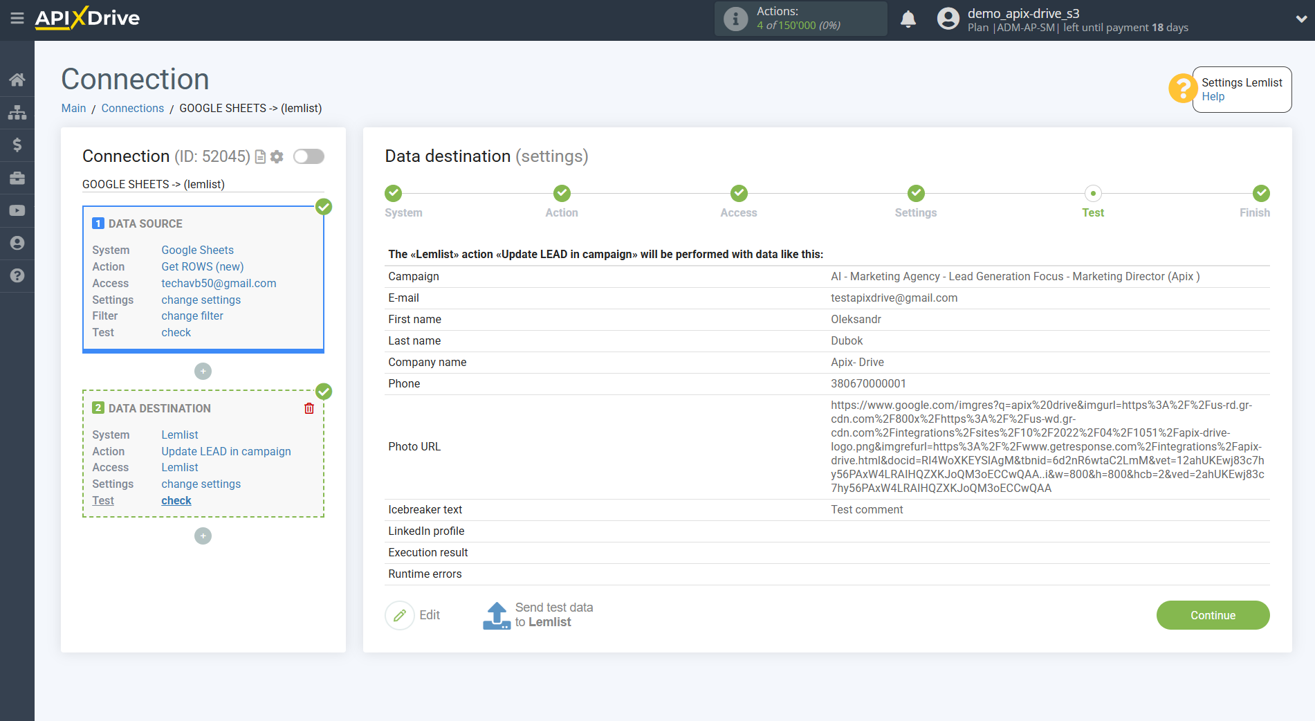Image resolution: width=1315 pixels, height=721 pixels.
Task: Open the home sidebar icon
Action: pyautogui.click(x=17, y=80)
